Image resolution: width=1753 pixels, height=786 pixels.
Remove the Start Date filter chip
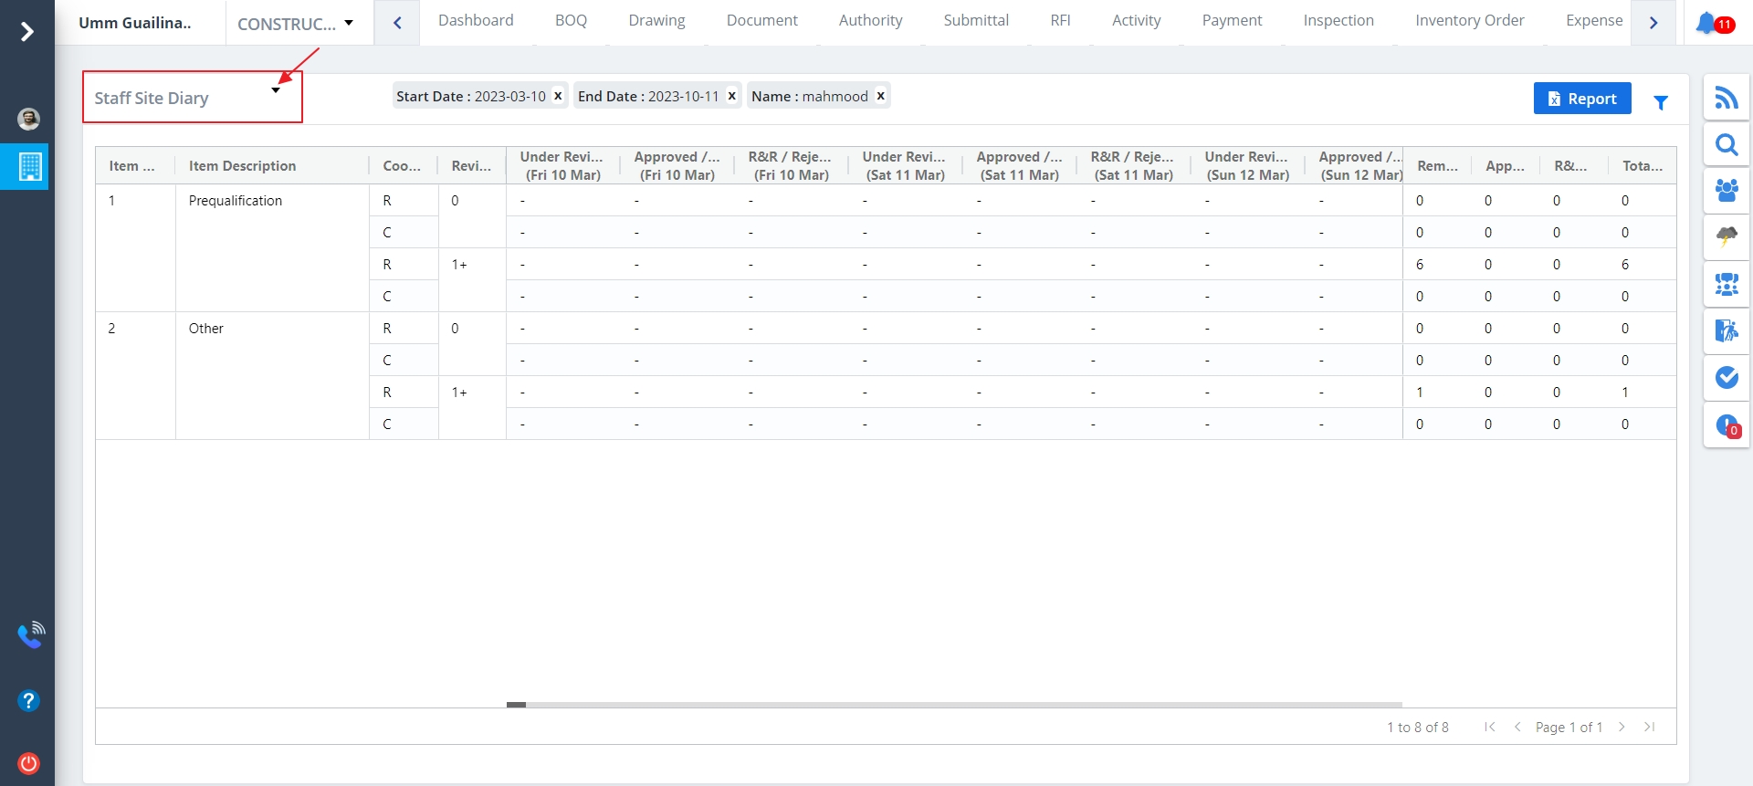[558, 96]
